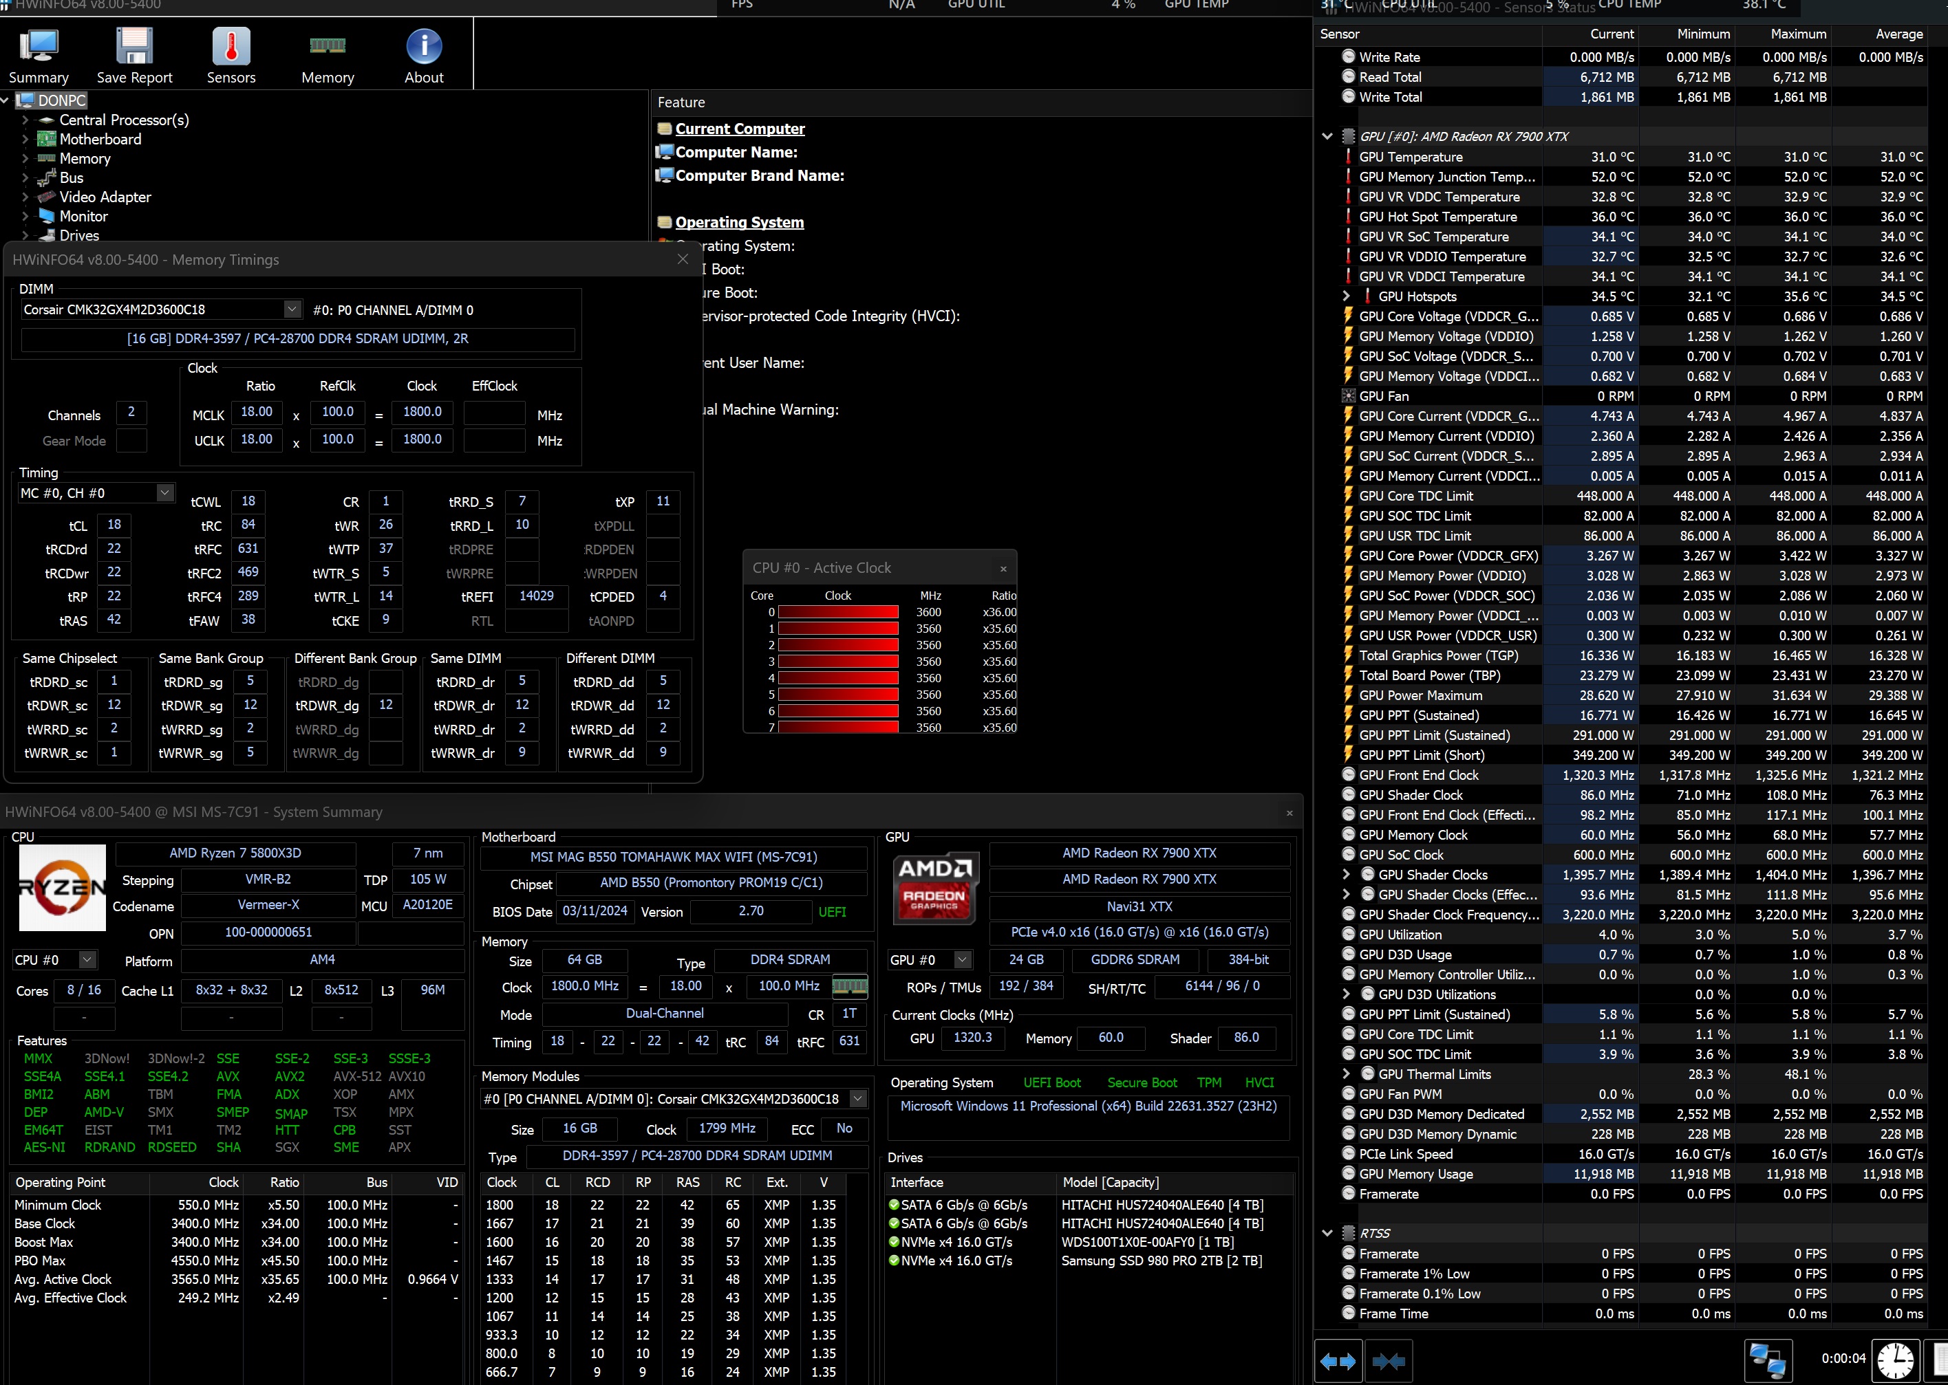Screen dimensions: 1948x1385
Task: Select the Total Board Power (TBP) row
Action: tap(1621, 675)
